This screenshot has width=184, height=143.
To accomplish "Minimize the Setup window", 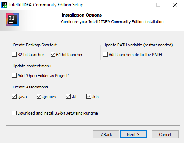I will coord(142,5).
